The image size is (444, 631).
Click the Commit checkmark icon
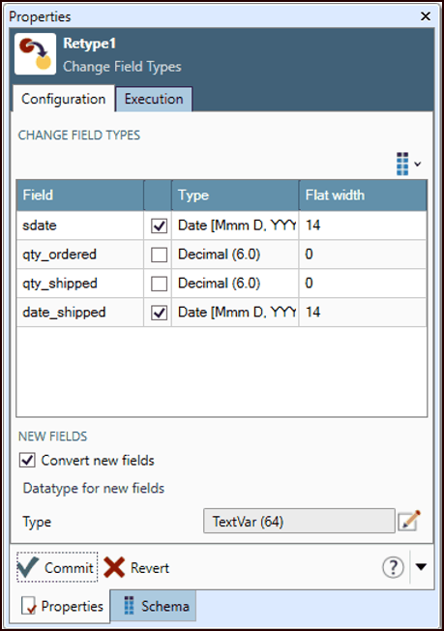pyautogui.click(x=28, y=567)
